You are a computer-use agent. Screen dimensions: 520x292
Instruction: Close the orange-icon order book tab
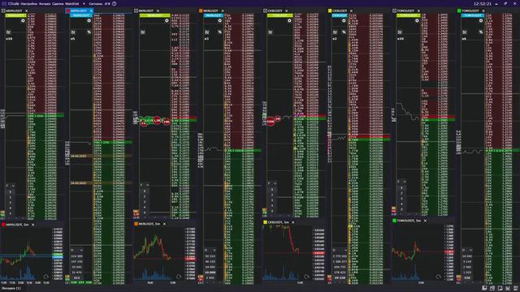[223, 11]
